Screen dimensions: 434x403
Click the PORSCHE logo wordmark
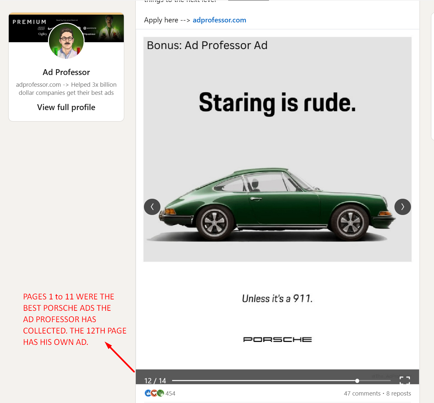[277, 339]
